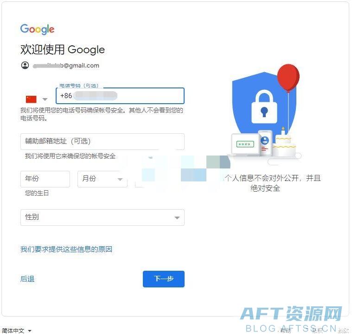Image resolution: width=352 pixels, height=336 pixels.
Task: Click the Google logo
Action: click(37, 29)
